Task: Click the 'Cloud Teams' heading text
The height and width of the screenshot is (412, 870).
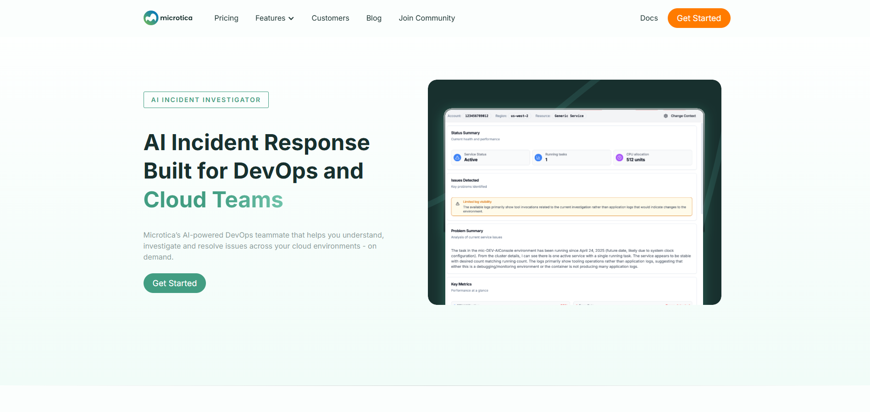Action: 213,200
